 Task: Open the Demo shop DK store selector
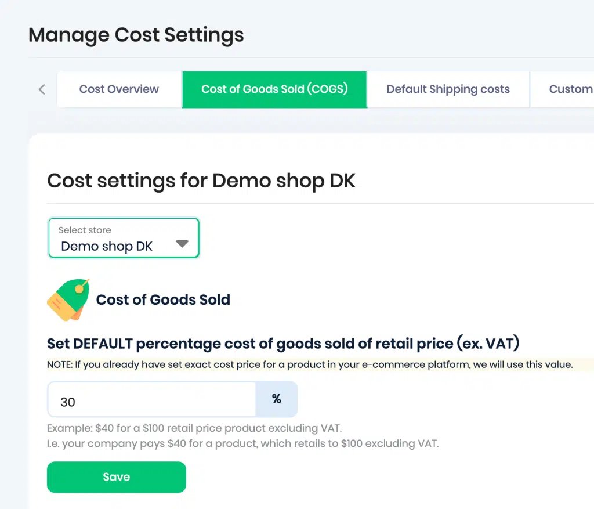(x=124, y=238)
